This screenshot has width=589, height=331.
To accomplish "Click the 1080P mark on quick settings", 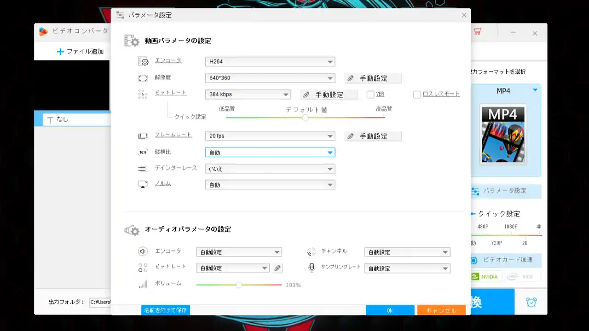I will pyautogui.click(x=511, y=227).
